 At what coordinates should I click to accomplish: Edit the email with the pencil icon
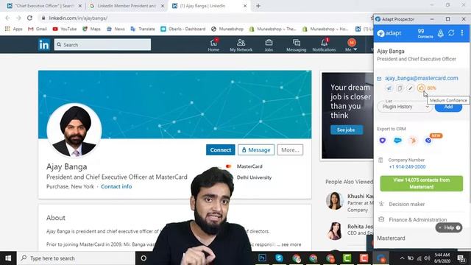tap(411, 88)
